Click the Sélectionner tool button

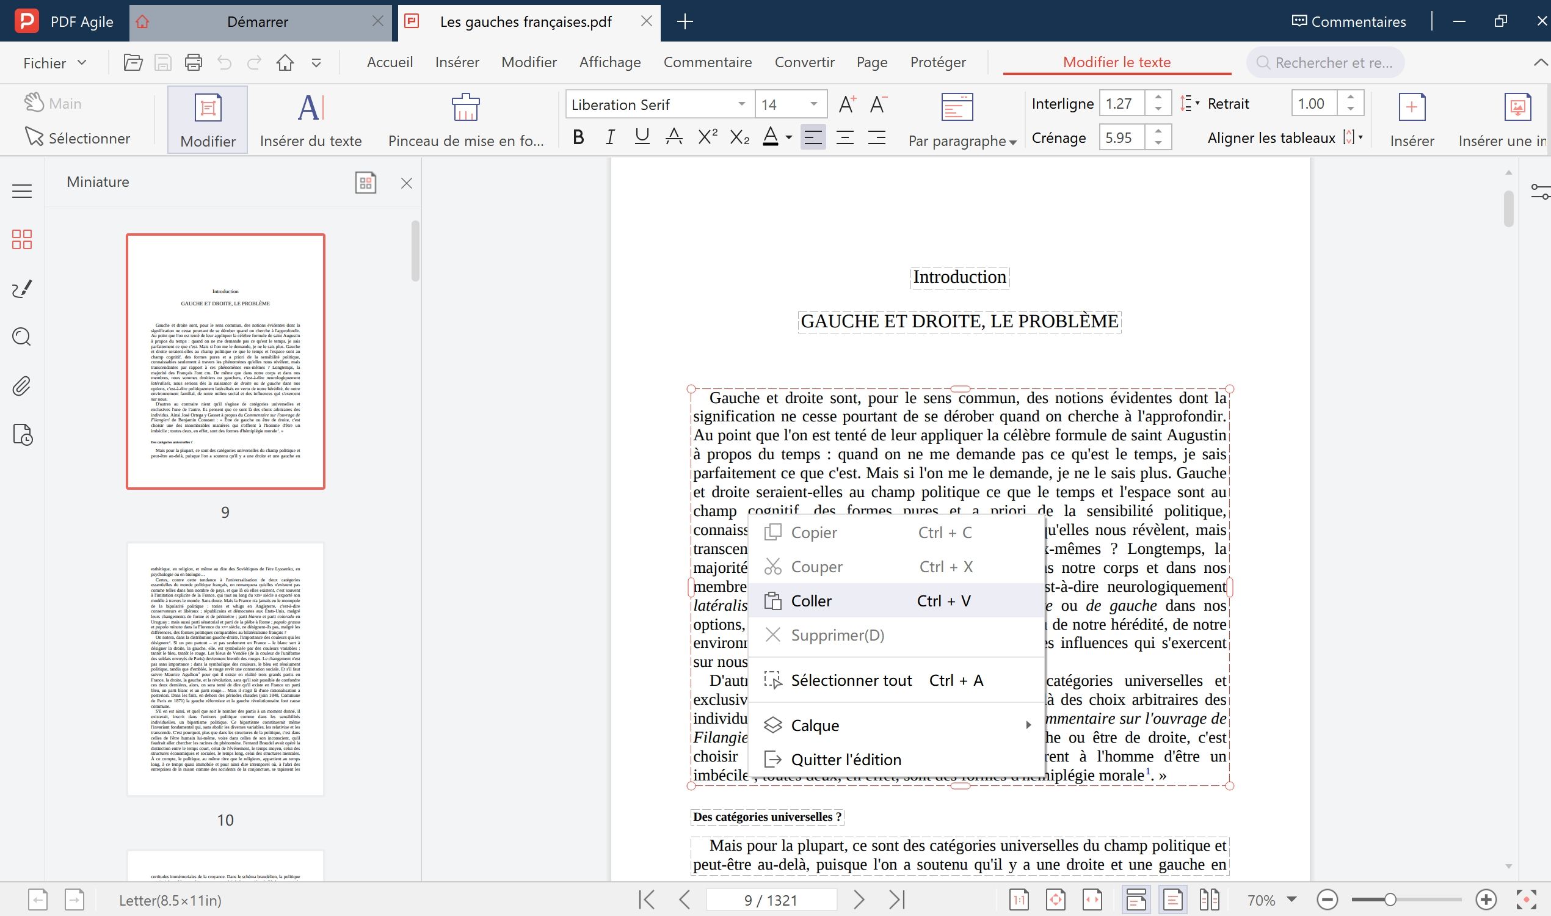pos(78,137)
